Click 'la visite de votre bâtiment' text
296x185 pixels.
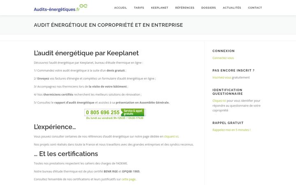pos(108,86)
